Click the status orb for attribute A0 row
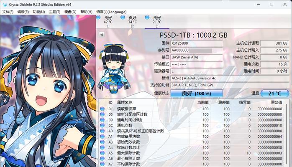 [102, 131]
